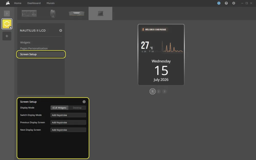Select the yellow hexagon profile icon
Viewport: 256px width, 160px height.
click(x=7, y=24)
